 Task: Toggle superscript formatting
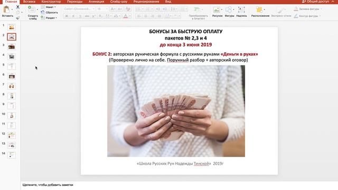94,16
